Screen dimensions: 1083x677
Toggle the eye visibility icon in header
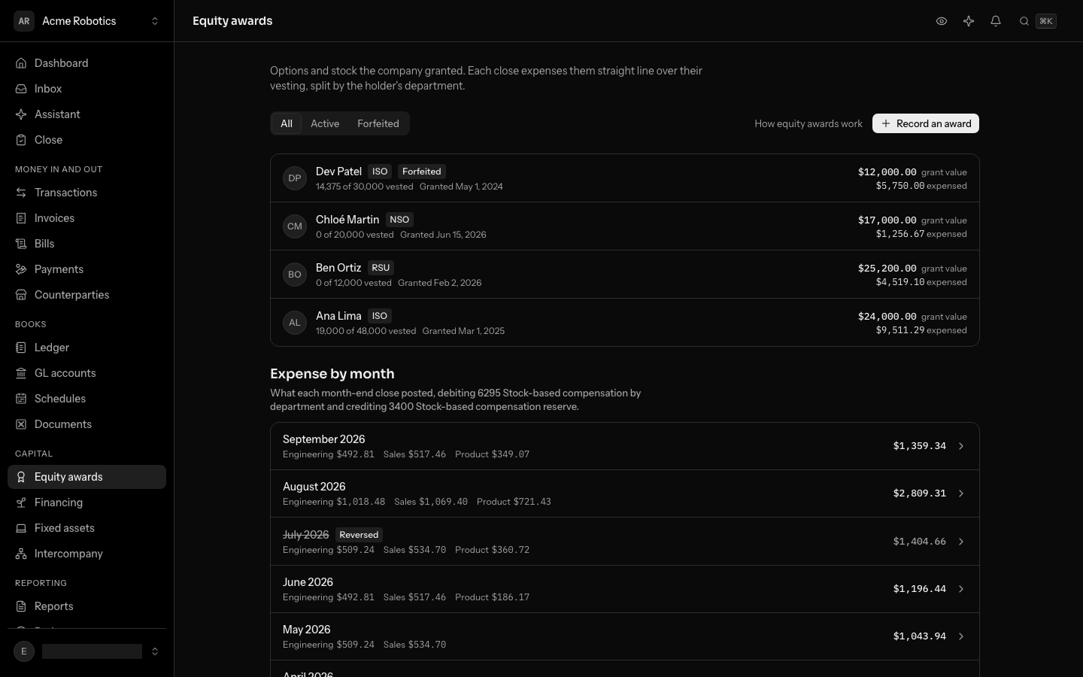coord(942,21)
